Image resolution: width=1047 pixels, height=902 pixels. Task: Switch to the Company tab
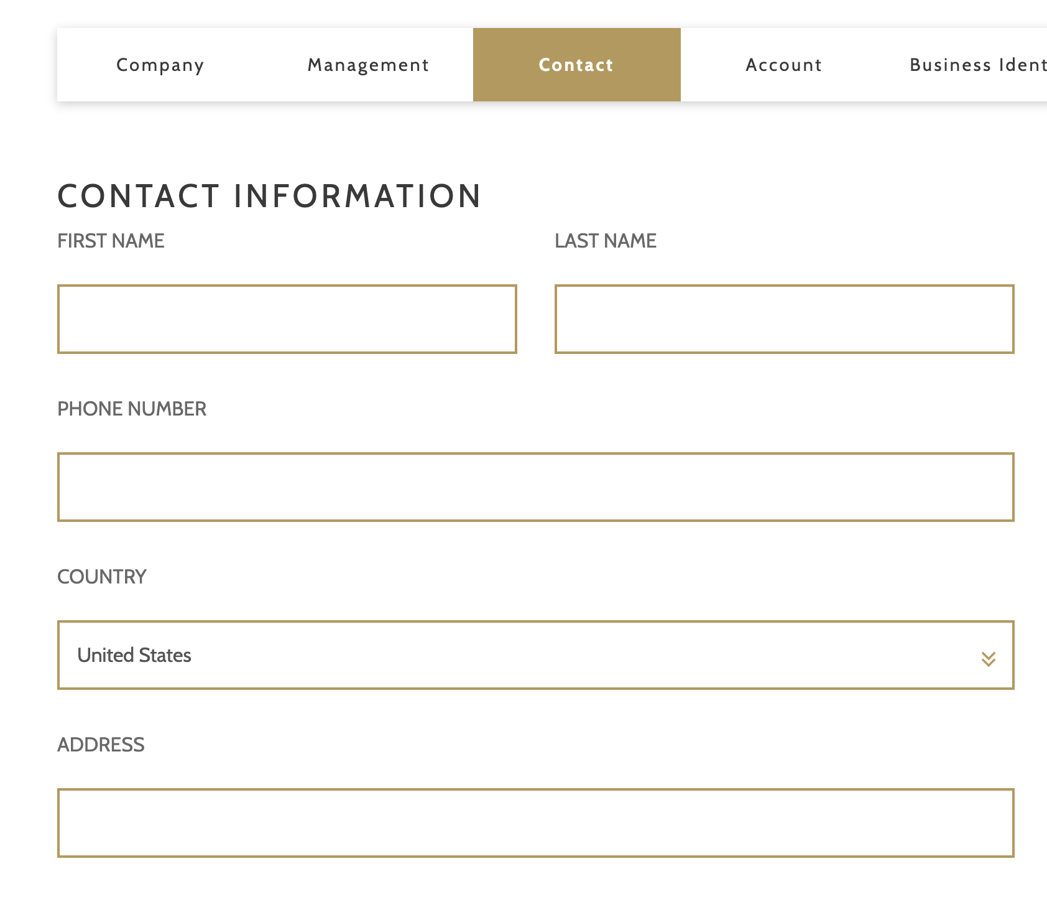point(160,65)
